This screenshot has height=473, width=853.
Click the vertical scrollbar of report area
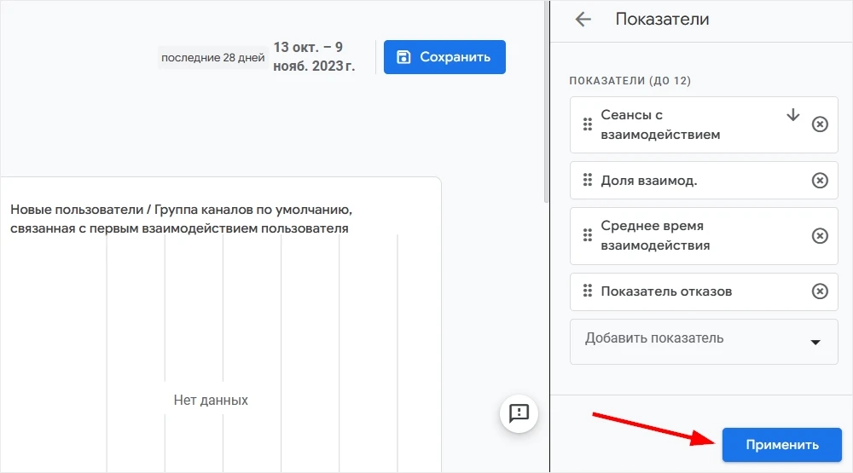546,102
